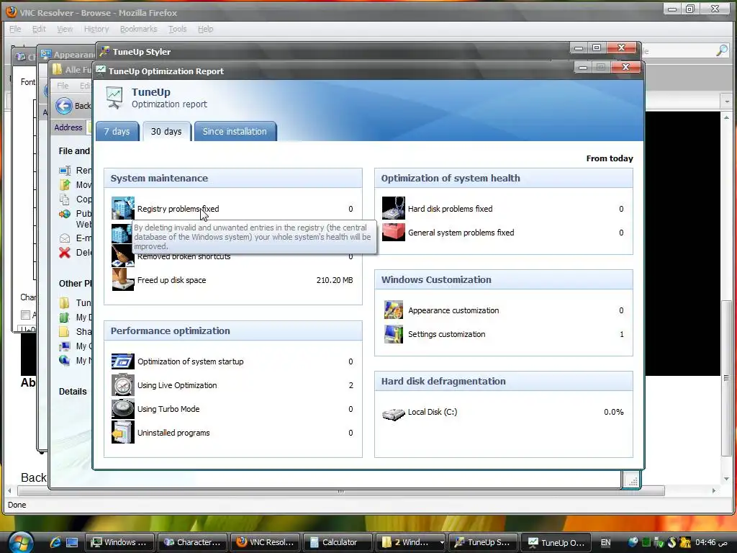
Task: Click the Back arrow in the explorer window
Action: click(64, 105)
